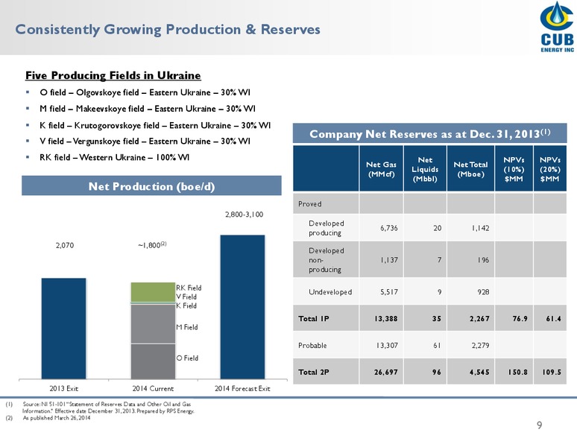Viewport: 577px width, 447px height.
Task: Click the CUB Energy Inc logo
Action: tap(557, 27)
